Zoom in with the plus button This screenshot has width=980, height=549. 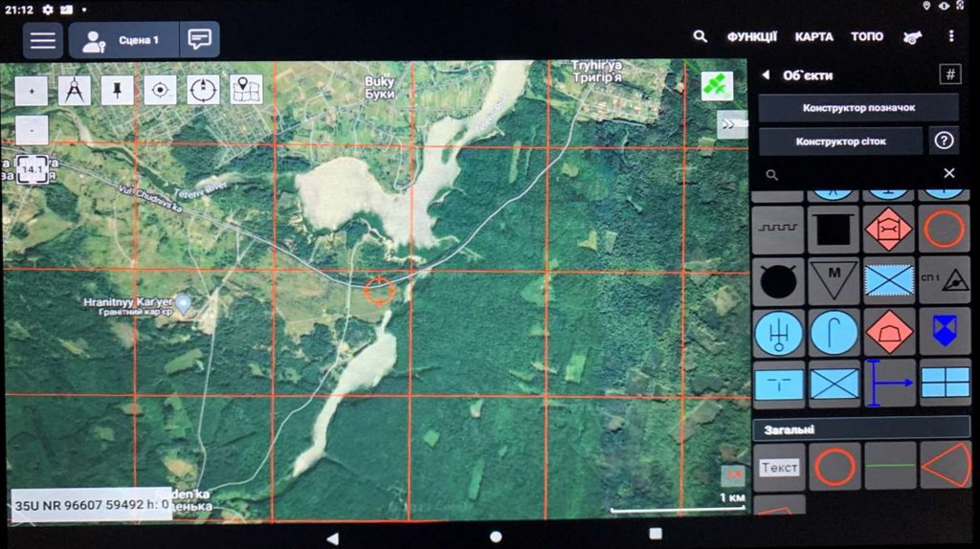coord(32,91)
